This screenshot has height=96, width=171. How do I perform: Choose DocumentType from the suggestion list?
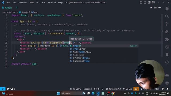pyautogui.click(x=104, y=61)
